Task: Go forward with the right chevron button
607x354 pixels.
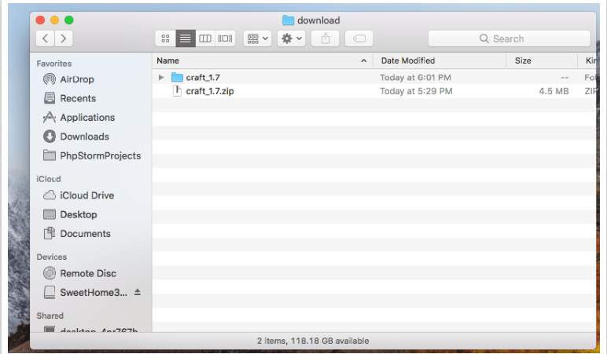Action: pyautogui.click(x=64, y=38)
